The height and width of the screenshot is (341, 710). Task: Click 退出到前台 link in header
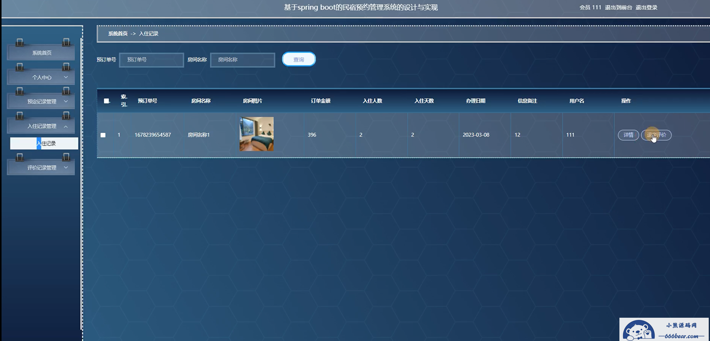pyautogui.click(x=618, y=7)
